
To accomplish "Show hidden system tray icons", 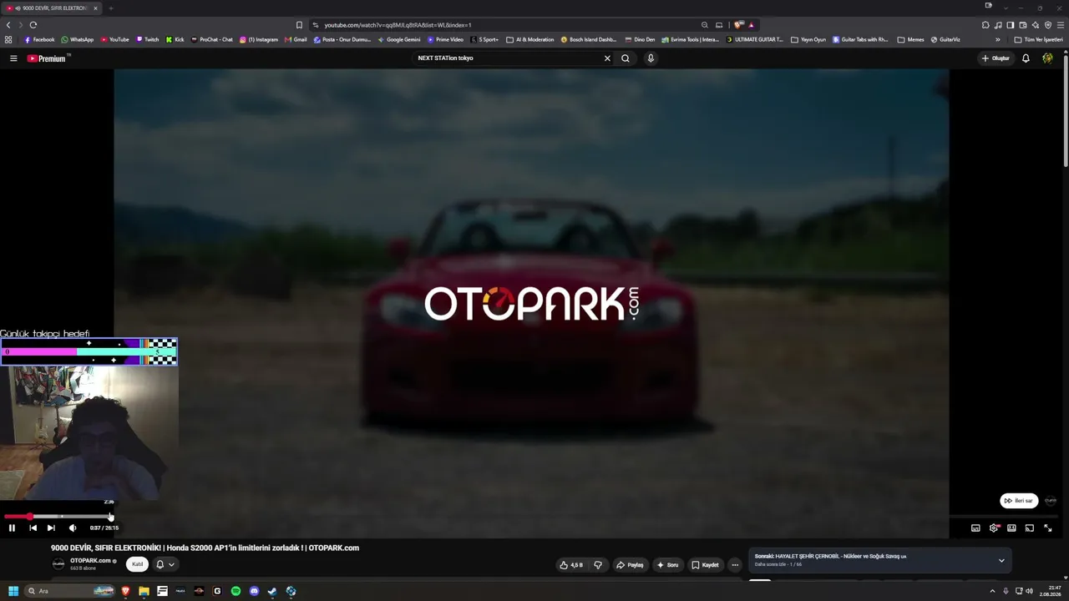I will click(994, 591).
